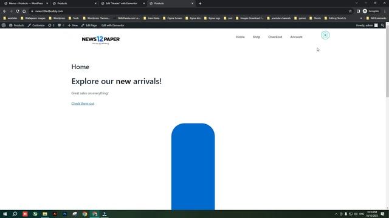This screenshot has height=218, width=389.
Task: Show hidden system tray icons
Action: coord(336,214)
